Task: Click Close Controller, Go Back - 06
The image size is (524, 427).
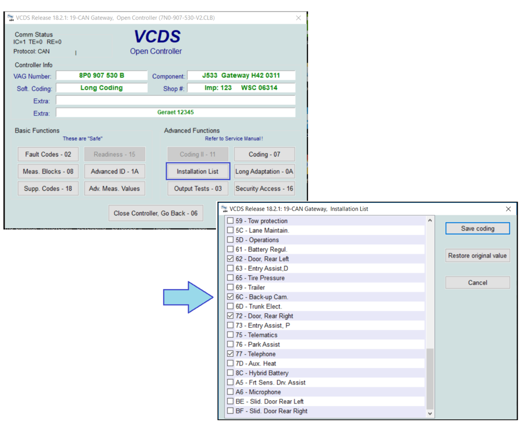Action: pyautogui.click(x=156, y=213)
